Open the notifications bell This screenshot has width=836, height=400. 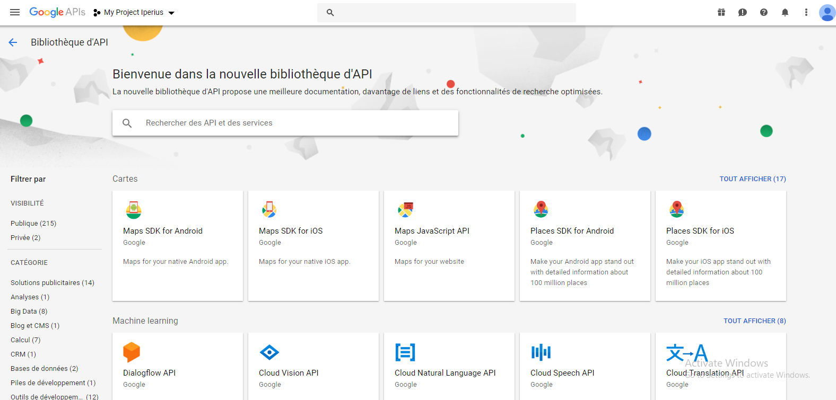tap(785, 12)
